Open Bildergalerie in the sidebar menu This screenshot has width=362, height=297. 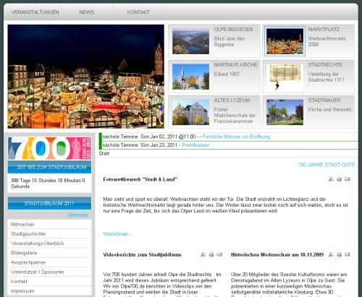pyautogui.click(x=49, y=253)
